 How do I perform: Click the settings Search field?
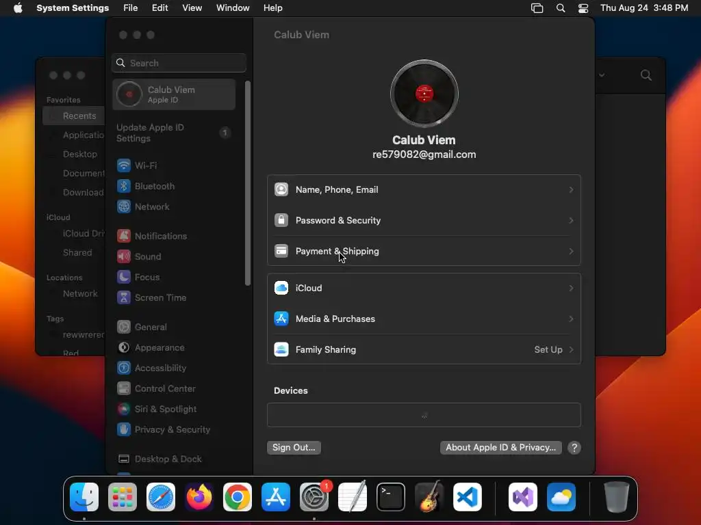pos(179,63)
